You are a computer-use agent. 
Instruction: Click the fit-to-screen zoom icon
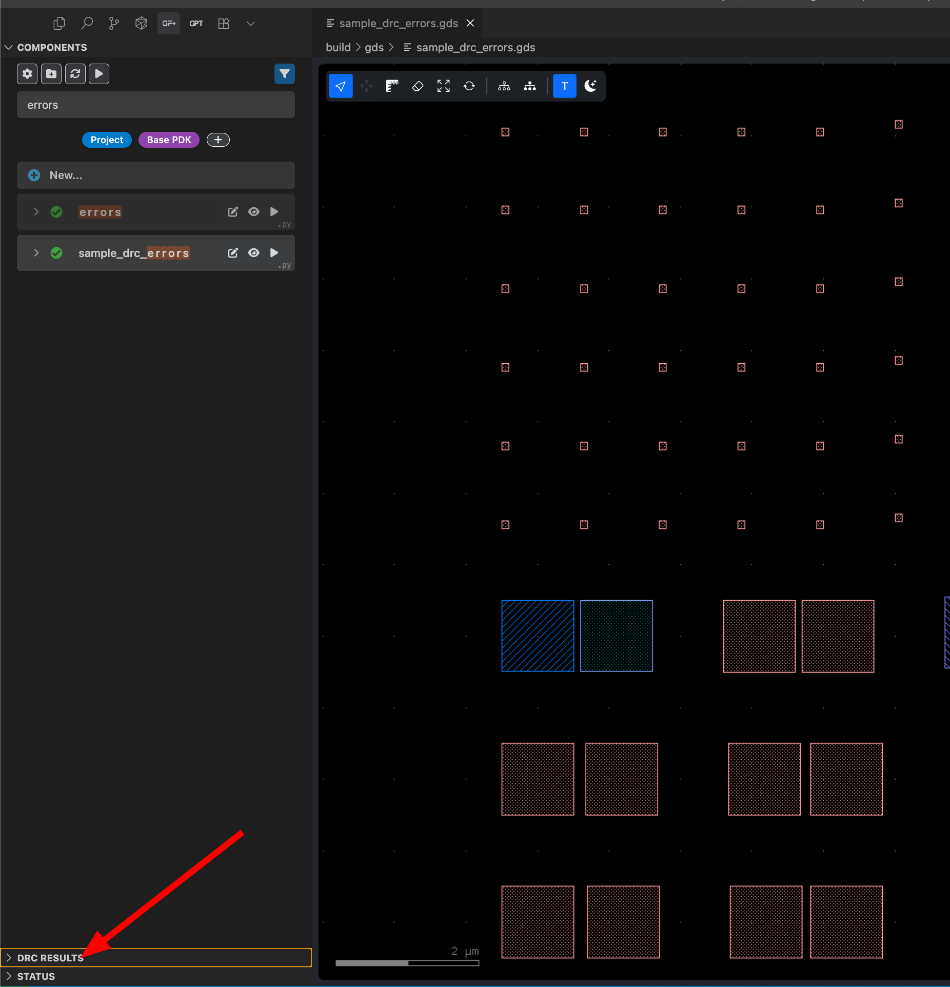[x=443, y=86]
